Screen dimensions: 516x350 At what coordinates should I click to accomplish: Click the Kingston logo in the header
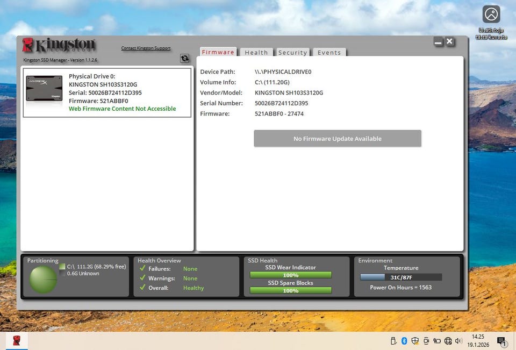point(59,46)
